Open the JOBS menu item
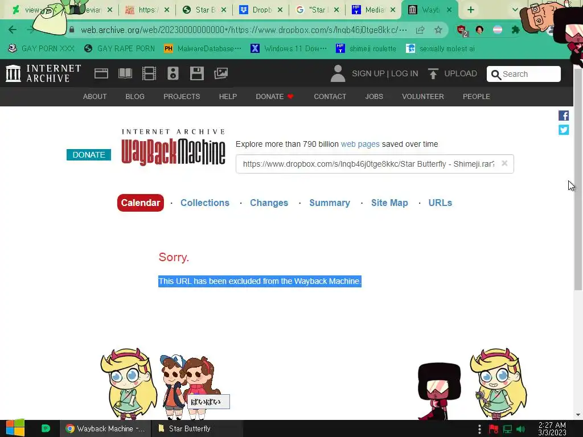 pyautogui.click(x=374, y=97)
